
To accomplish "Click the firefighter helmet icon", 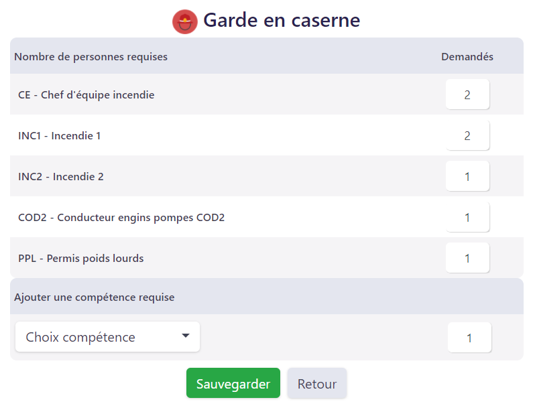I will click(184, 21).
